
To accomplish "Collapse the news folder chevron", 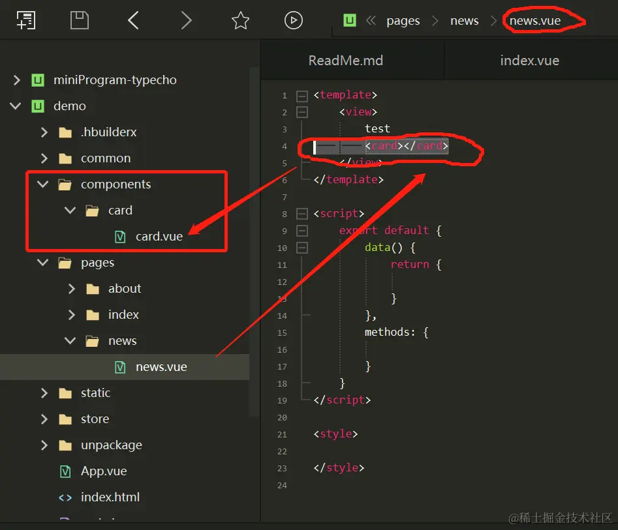I will pyautogui.click(x=70, y=340).
